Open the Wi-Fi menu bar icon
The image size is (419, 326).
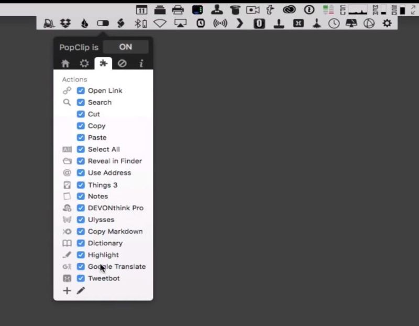click(x=160, y=24)
